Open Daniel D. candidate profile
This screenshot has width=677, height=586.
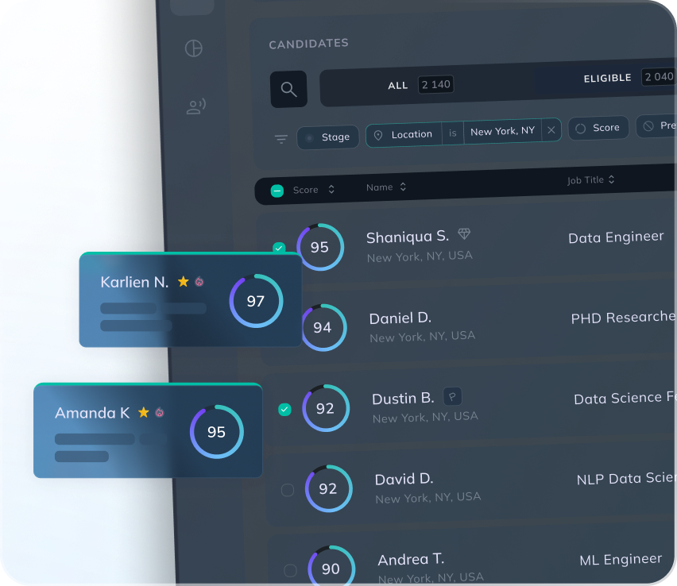click(x=400, y=318)
